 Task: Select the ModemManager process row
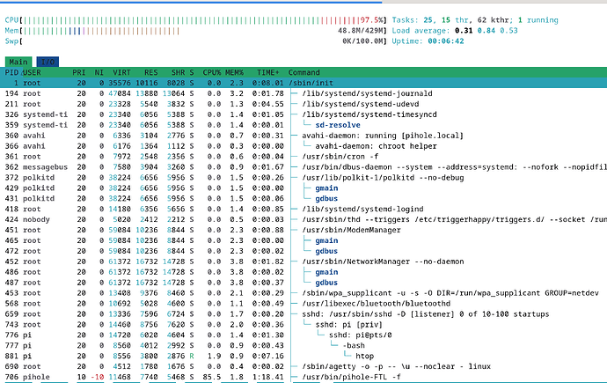(303, 230)
